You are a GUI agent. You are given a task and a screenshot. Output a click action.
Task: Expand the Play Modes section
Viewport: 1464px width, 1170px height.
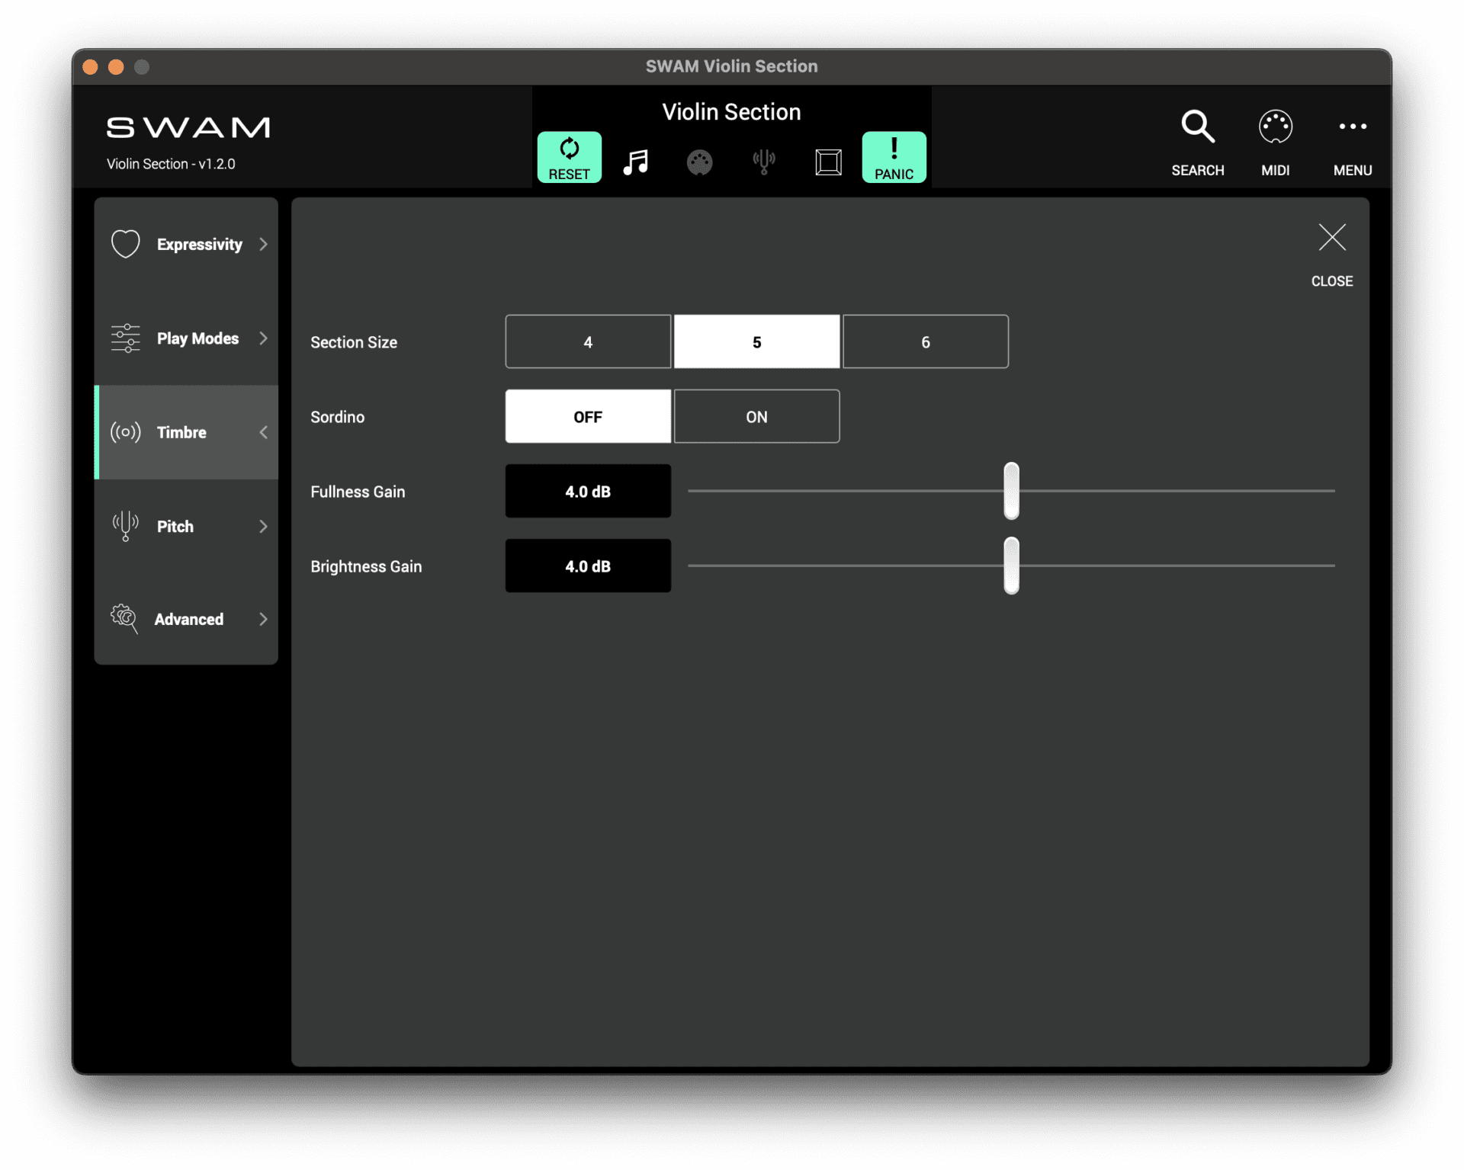pyautogui.click(x=197, y=338)
